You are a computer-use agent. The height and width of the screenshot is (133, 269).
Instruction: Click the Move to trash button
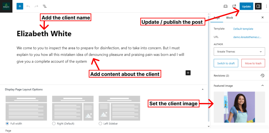[x=253, y=63]
